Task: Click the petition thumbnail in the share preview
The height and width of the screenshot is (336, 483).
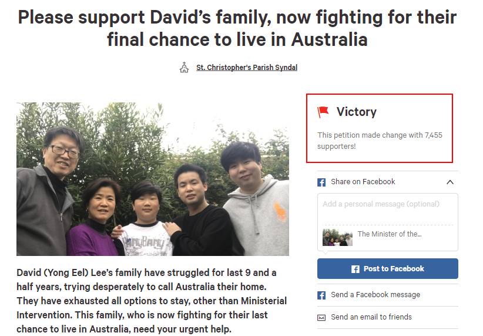Action: click(337, 238)
